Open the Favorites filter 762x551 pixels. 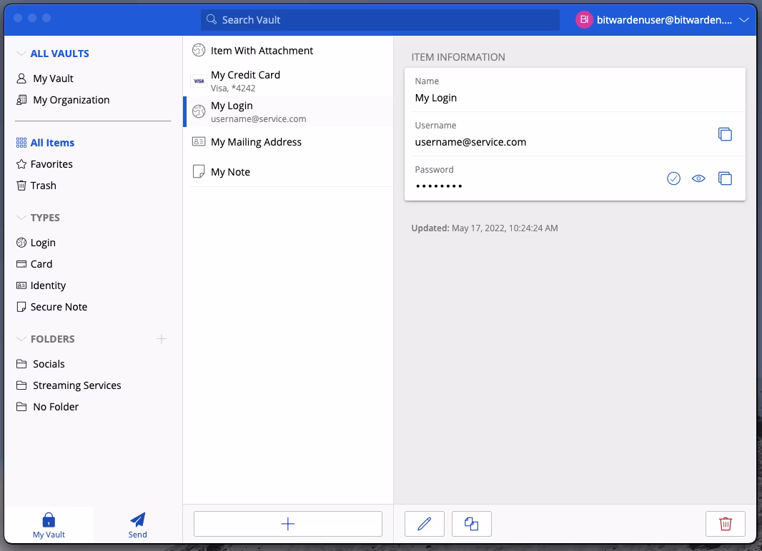[x=51, y=164]
